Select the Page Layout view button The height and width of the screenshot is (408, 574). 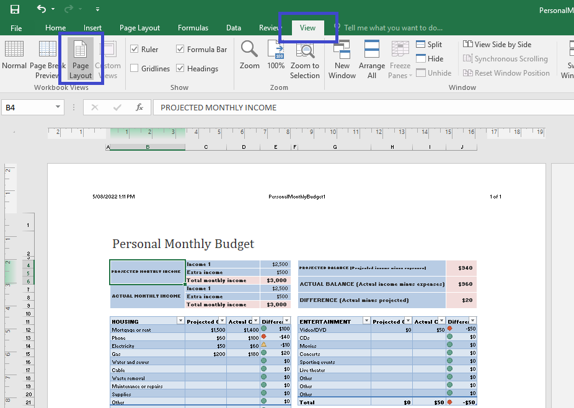[81, 60]
